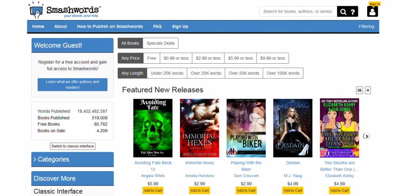406x196 pixels.
Task: View author Amelia Hutchins
Action: tap(200, 175)
